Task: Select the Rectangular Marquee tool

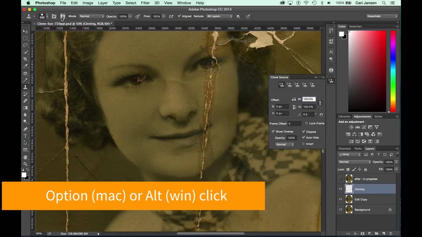Action: point(25,39)
